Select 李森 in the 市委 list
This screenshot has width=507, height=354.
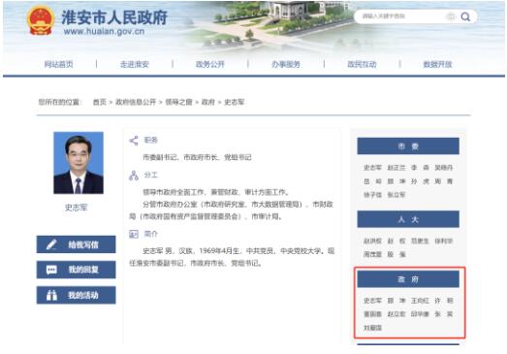(420, 168)
